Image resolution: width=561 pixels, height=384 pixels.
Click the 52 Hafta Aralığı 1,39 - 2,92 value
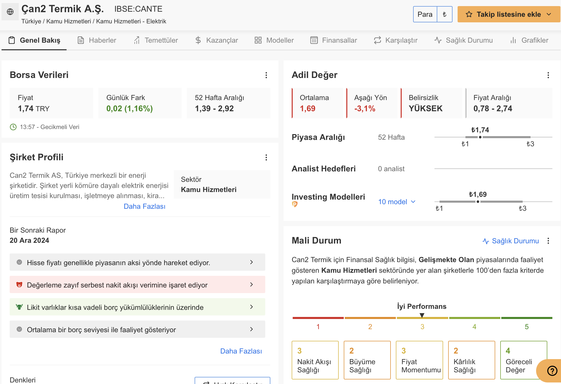click(214, 109)
